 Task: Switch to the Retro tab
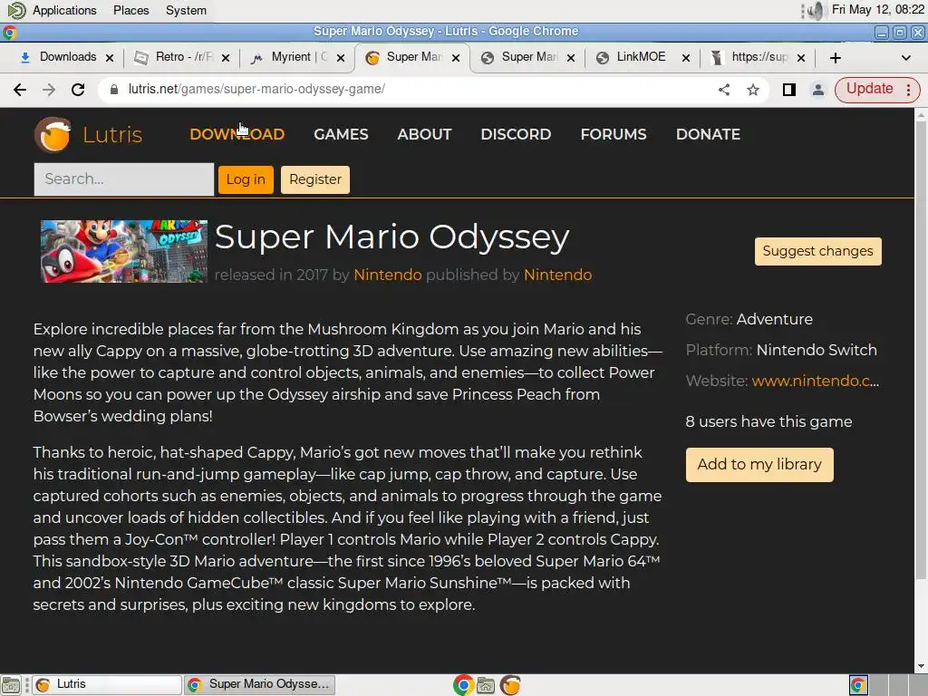(x=181, y=57)
